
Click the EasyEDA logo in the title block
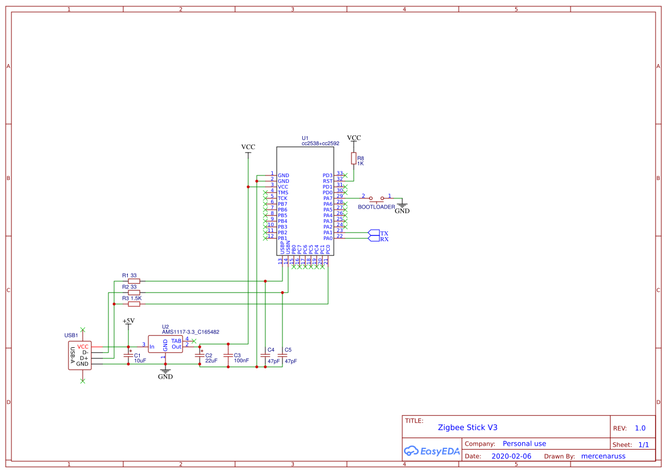click(432, 451)
